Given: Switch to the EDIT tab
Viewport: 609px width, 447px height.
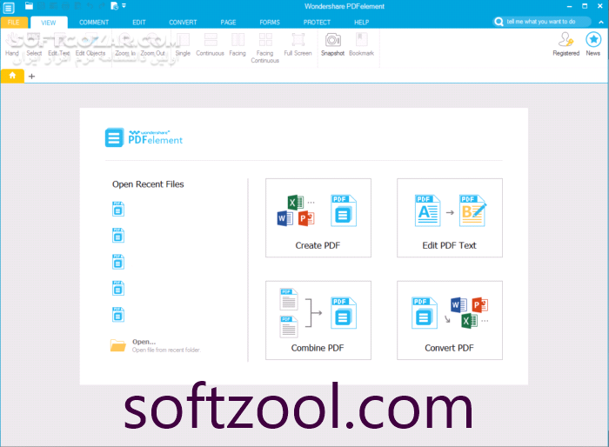Looking at the screenshot, I should [x=139, y=23].
